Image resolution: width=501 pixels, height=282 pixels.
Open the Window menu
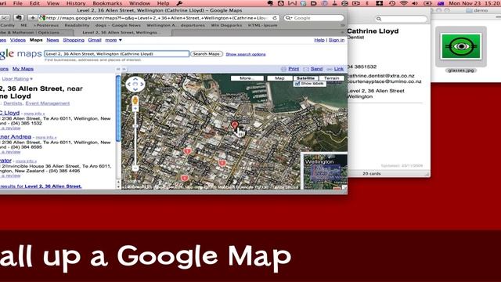[x=139, y=3]
